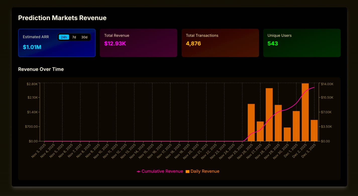Click the Nov 29 daily revenue bar
Screen dimensions: 358x196
(278, 123)
